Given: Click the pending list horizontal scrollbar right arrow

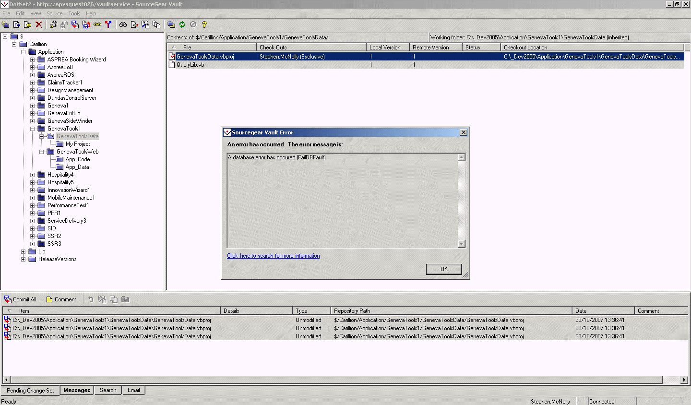Looking at the screenshot, I should (684, 380).
